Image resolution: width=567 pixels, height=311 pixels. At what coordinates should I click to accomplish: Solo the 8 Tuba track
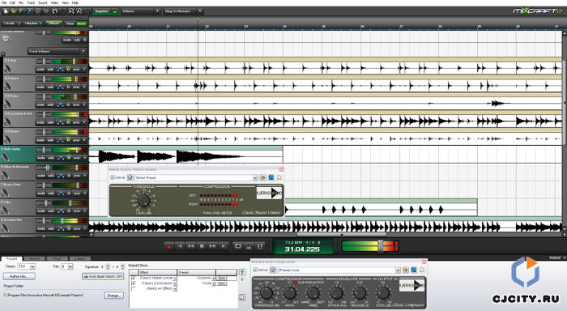point(50,211)
